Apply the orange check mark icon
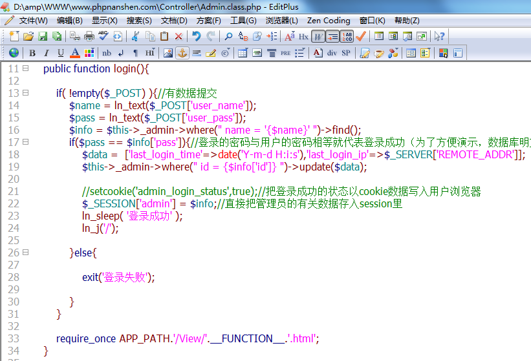 pos(361,36)
